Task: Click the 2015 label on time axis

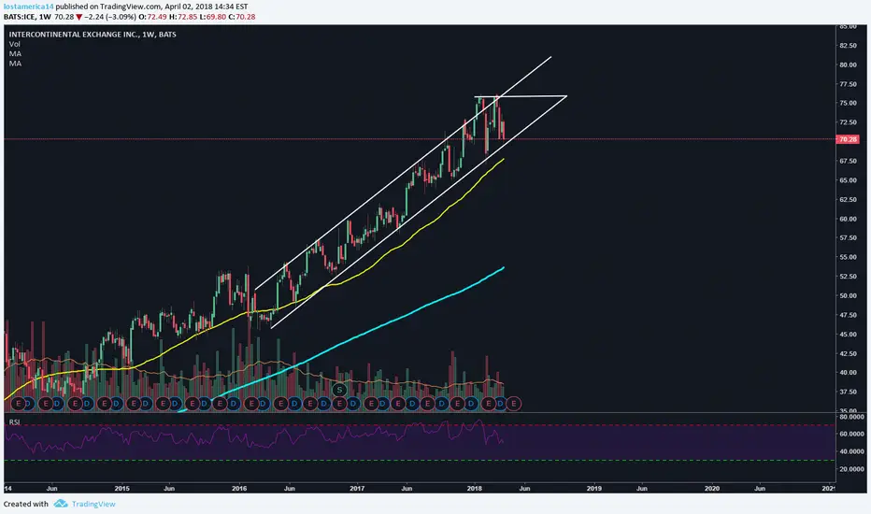Action: [121, 489]
